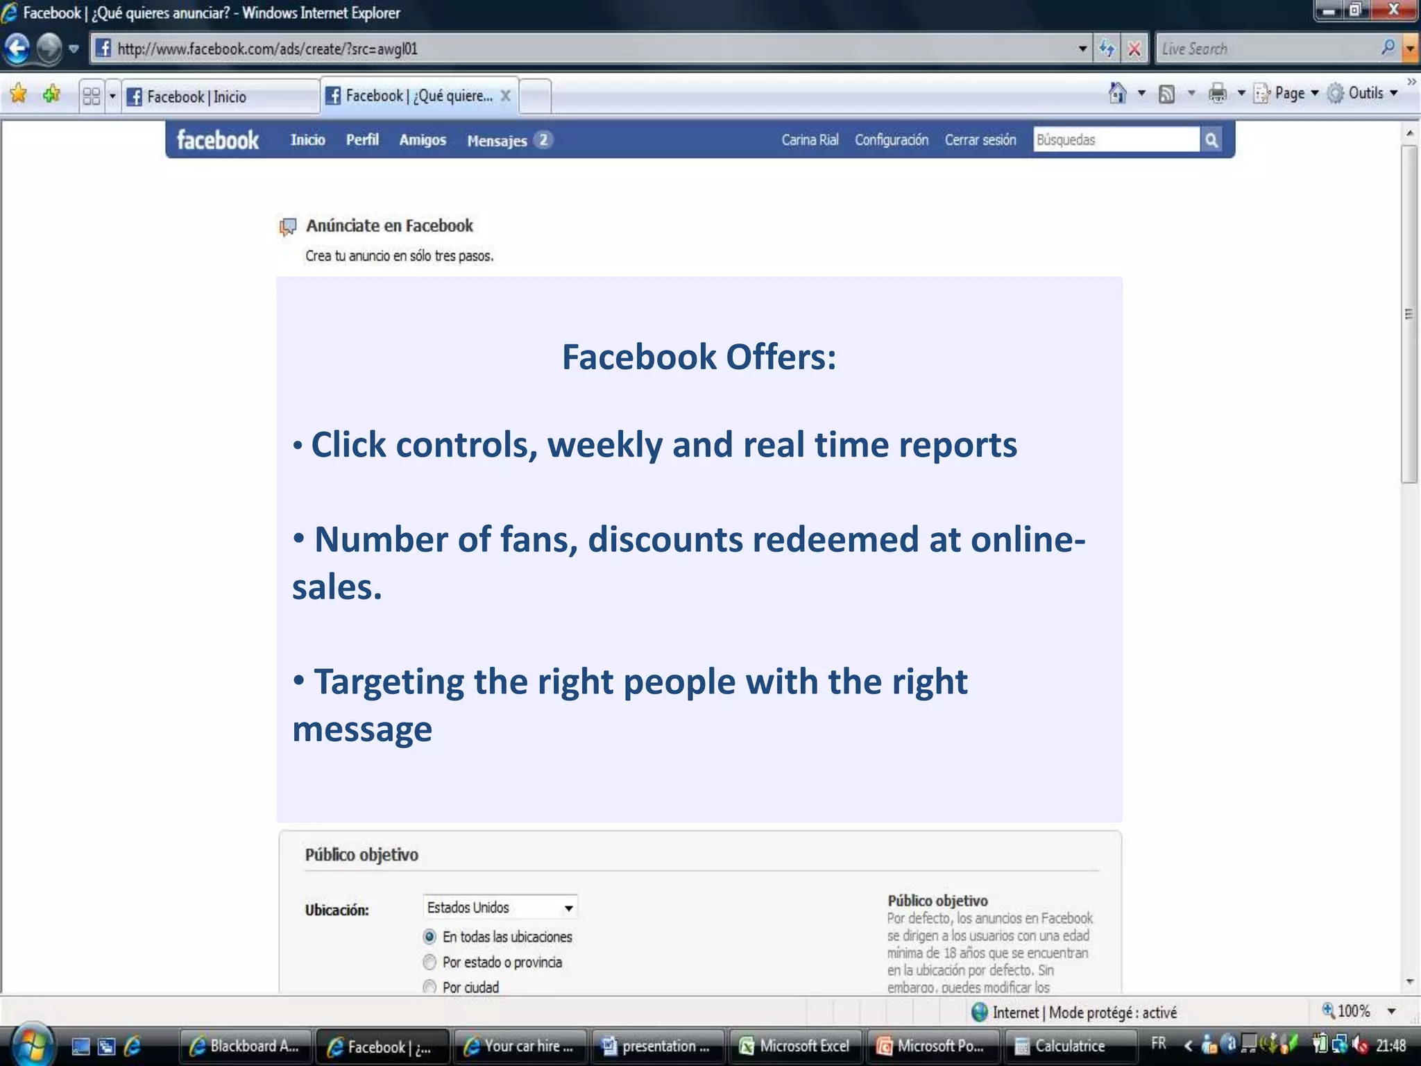Click the facebook logo
This screenshot has height=1066, width=1421.
[217, 140]
